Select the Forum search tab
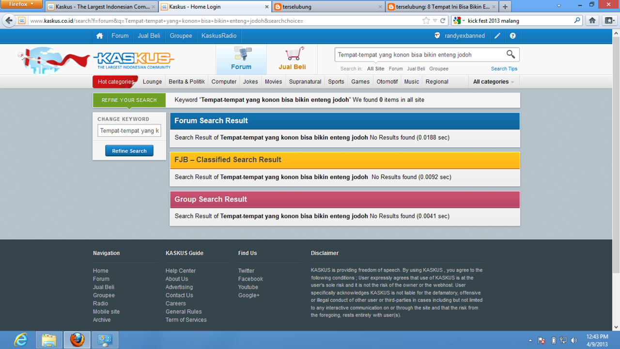The image size is (620, 349). [241, 60]
